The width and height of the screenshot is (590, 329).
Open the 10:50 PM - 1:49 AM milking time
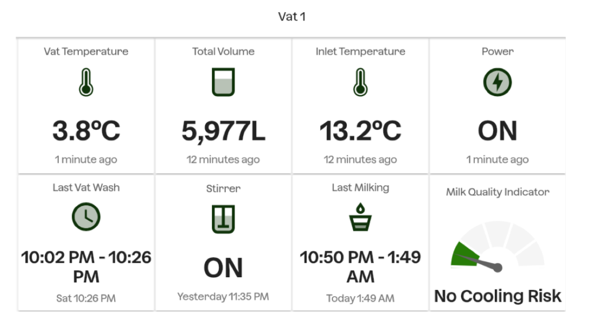pyautogui.click(x=361, y=266)
